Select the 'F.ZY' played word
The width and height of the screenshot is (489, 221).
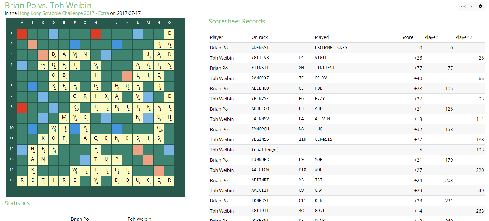coord(320,98)
